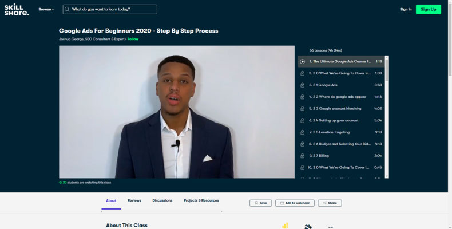
Task: Click the About This Class heading
Action: point(126,225)
